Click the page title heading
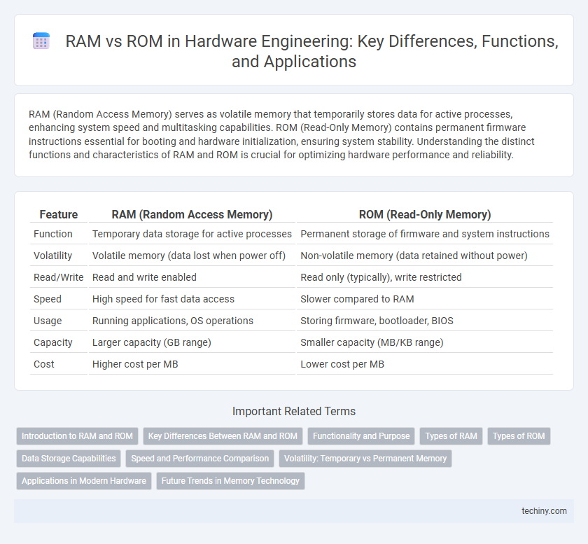588x544 pixels. click(x=311, y=51)
